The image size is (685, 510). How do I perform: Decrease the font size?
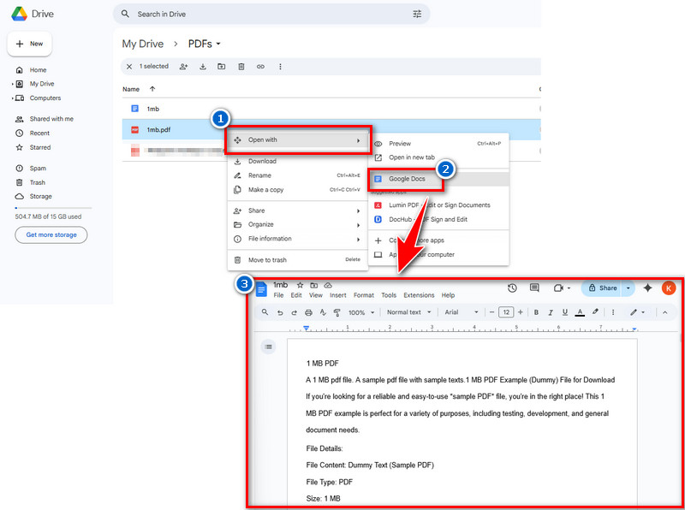point(491,312)
